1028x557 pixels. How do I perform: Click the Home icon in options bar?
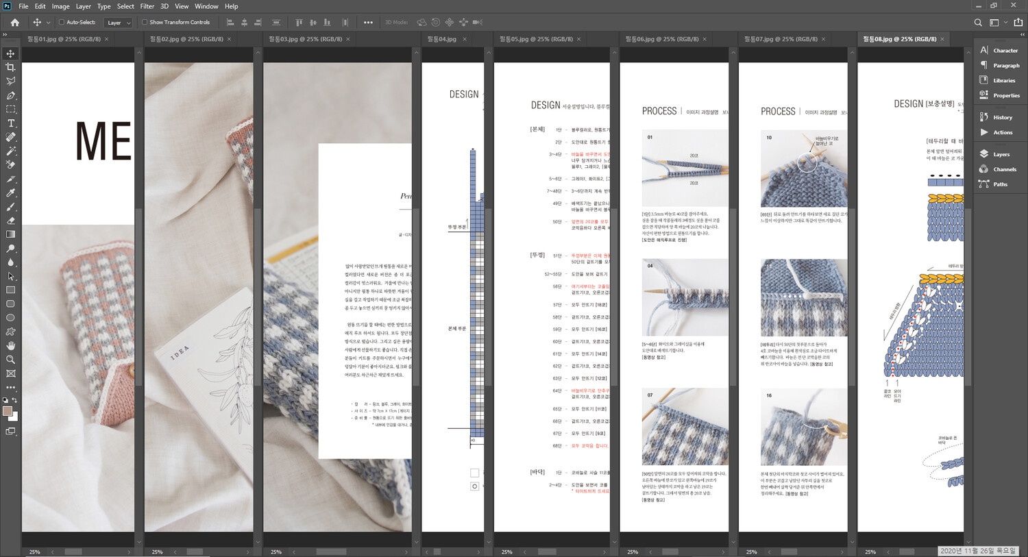coord(14,23)
